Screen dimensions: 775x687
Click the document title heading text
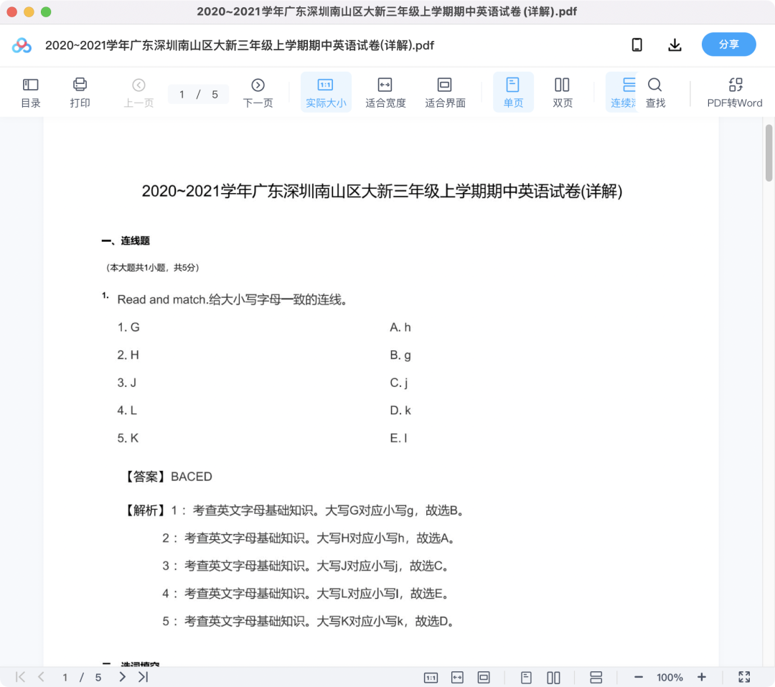pyautogui.click(x=382, y=191)
